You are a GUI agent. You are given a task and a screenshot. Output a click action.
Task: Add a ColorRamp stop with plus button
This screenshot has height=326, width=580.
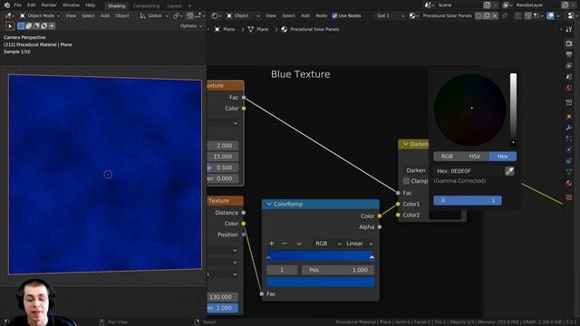[272, 244]
